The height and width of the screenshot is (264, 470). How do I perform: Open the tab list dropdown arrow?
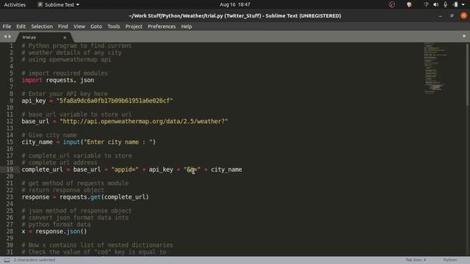464,37
